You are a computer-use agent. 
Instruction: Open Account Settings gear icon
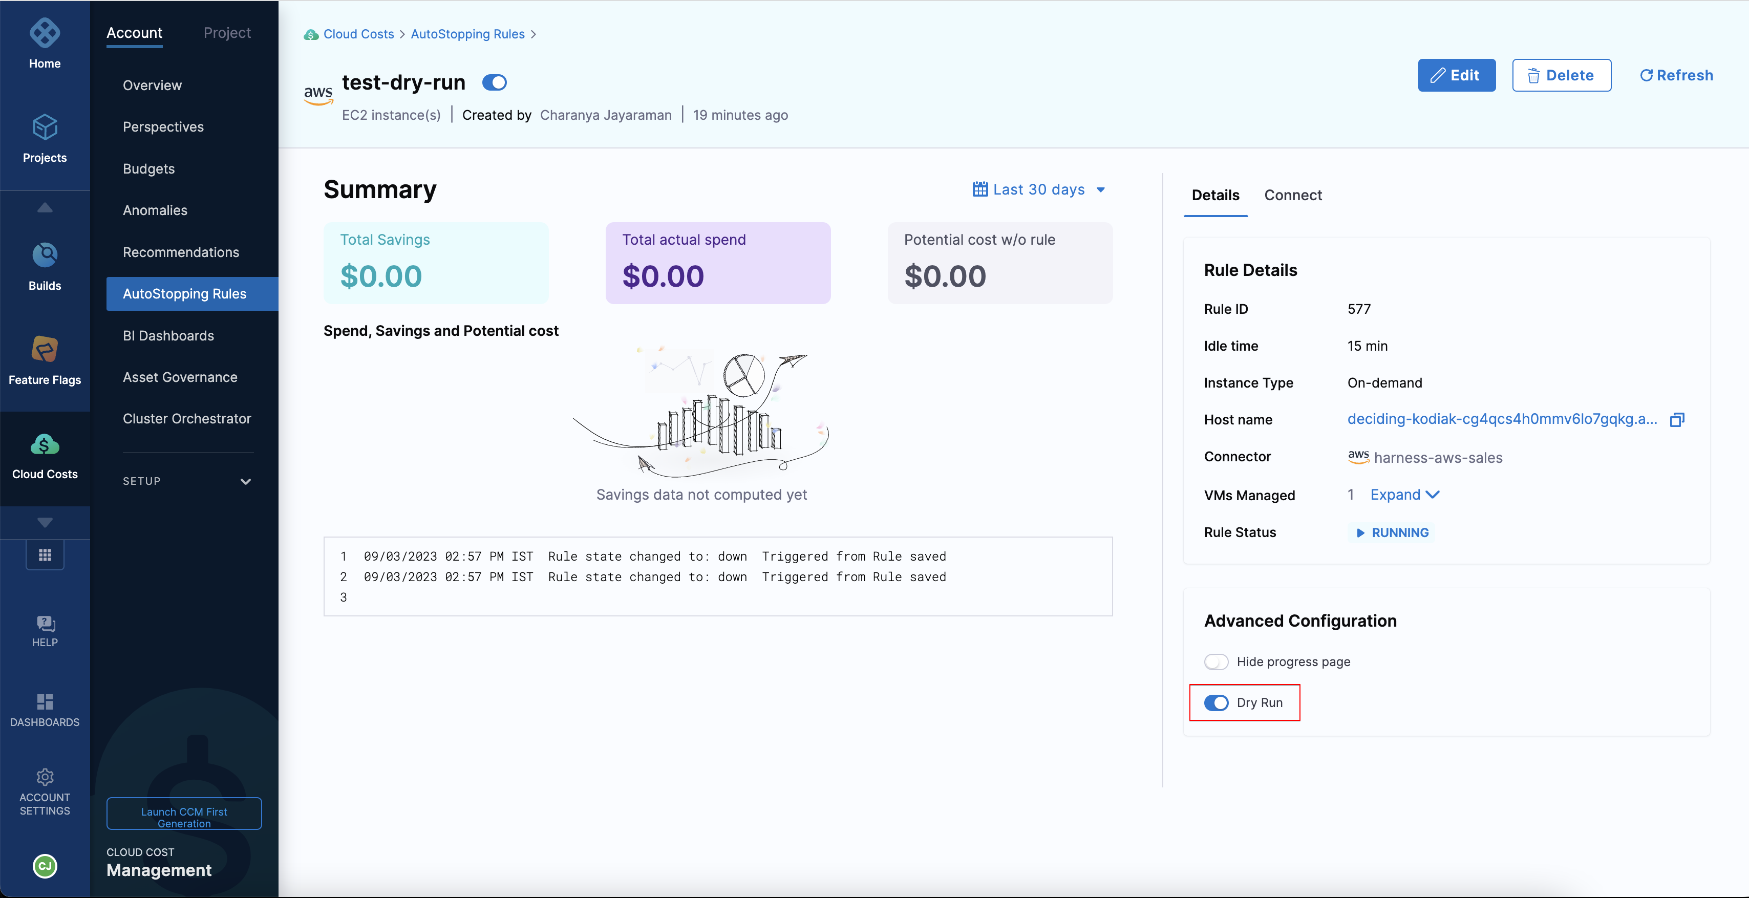coord(45,777)
